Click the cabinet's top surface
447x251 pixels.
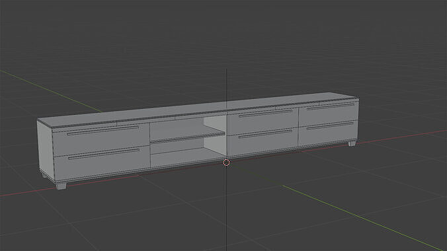click(x=196, y=109)
